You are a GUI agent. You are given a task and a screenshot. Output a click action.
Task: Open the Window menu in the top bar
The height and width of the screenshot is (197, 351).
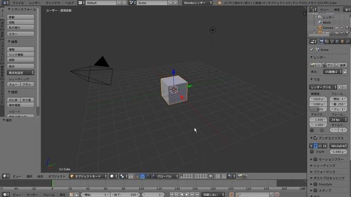click(53, 3)
